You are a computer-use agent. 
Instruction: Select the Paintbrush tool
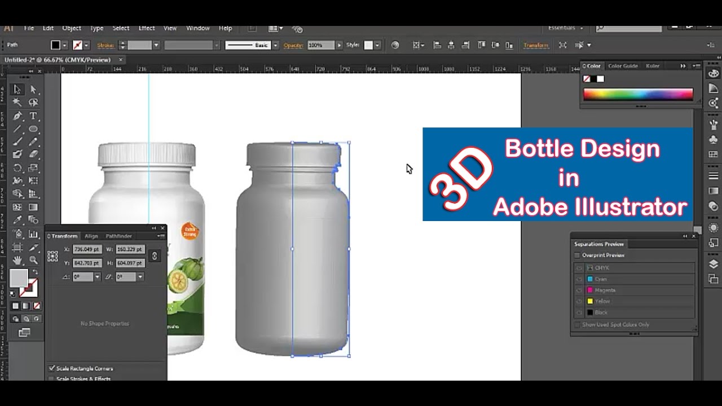(17, 142)
